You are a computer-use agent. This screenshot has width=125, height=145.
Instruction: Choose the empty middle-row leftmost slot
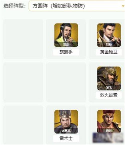tap(23, 82)
